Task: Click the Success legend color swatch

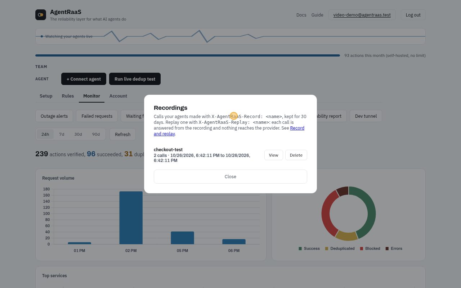Action: (x=300, y=249)
